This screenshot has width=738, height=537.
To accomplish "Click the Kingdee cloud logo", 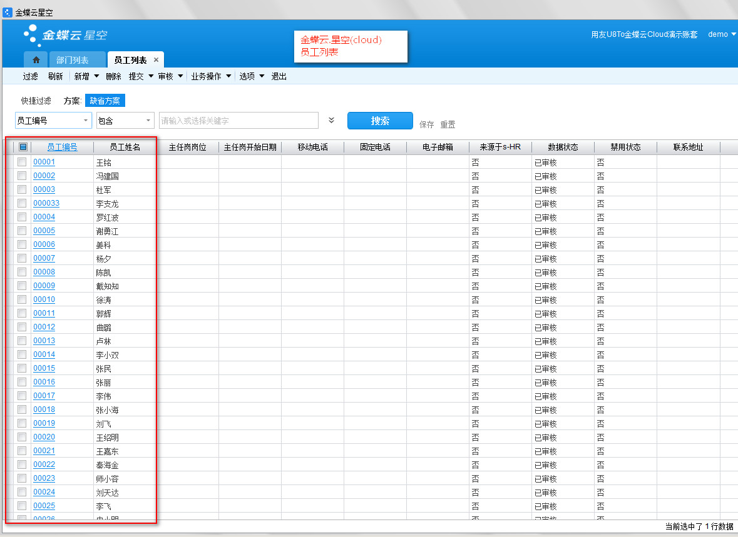I will (x=65, y=35).
